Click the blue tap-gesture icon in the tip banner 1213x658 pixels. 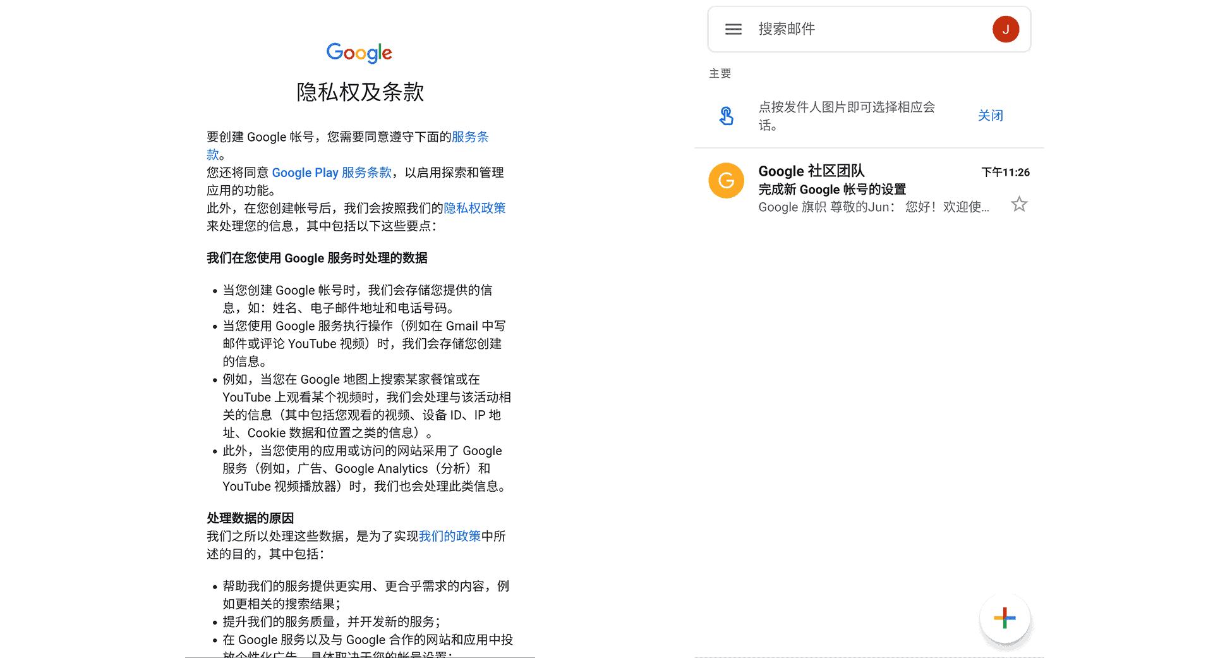[x=727, y=116]
